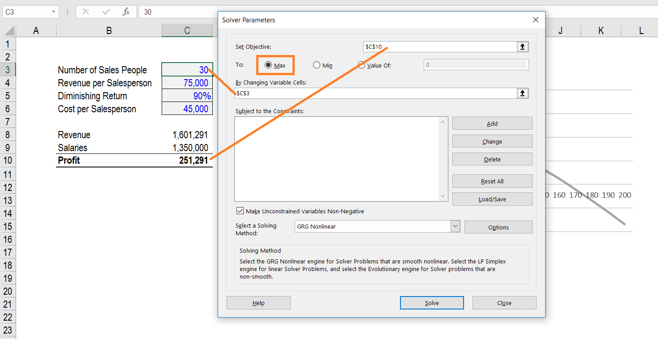Image resolution: width=658 pixels, height=339 pixels.
Task: Click the Set Objective range selector icon
Action: tap(523, 47)
